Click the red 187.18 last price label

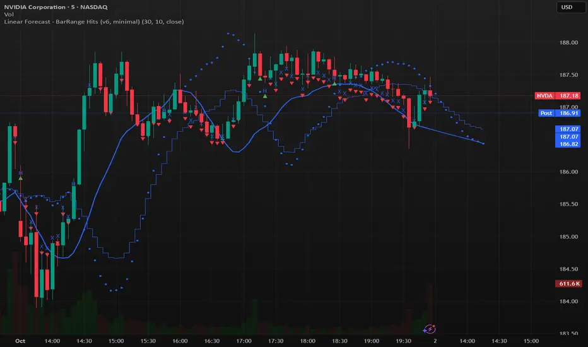[x=568, y=96]
